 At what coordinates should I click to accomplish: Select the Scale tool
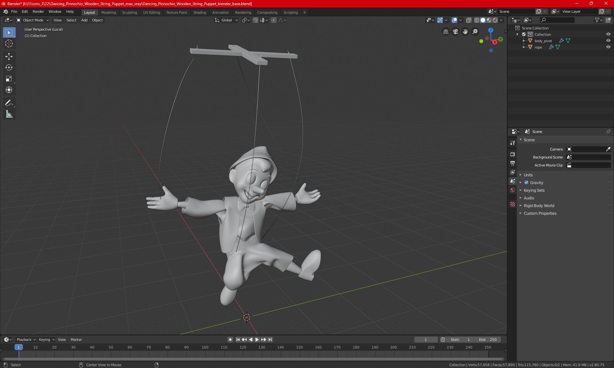pyautogui.click(x=9, y=79)
